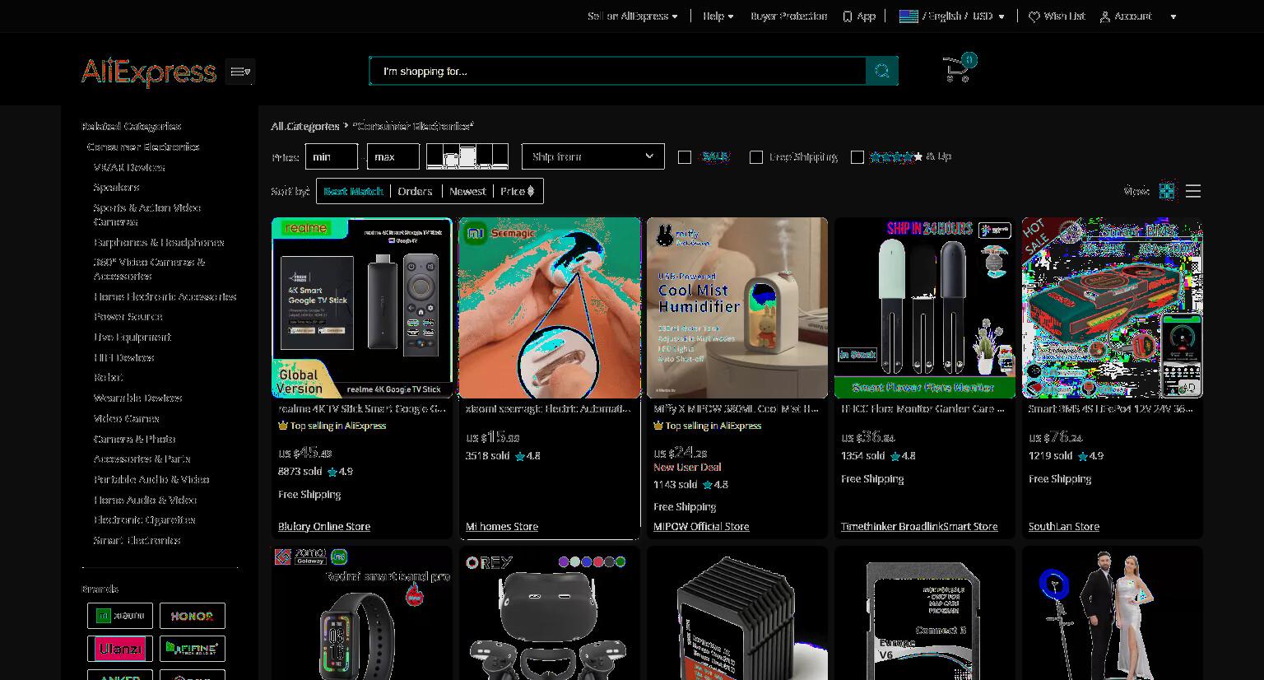Open the Ship from dropdown

coord(593,156)
